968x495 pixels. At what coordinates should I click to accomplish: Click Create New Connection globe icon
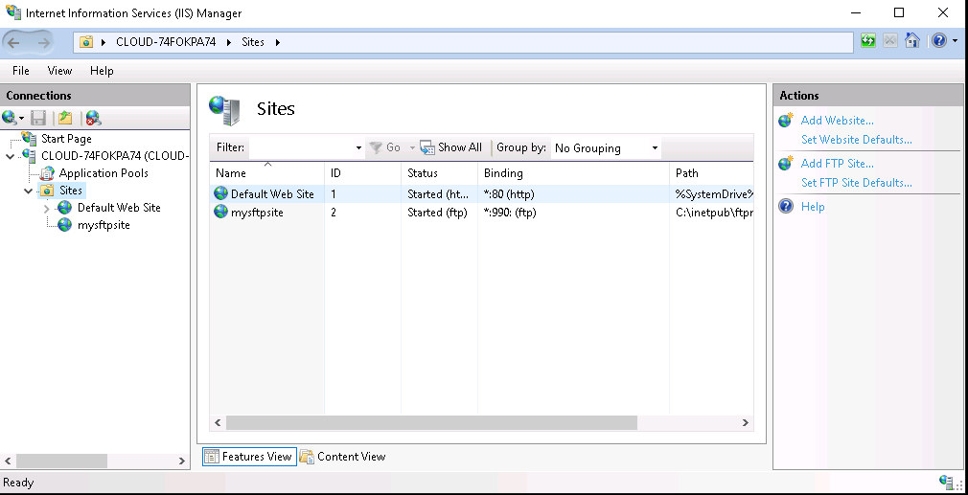pyautogui.click(x=10, y=118)
